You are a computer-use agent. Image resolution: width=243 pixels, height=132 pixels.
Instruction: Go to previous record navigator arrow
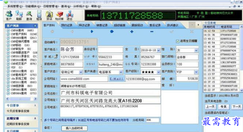pyautogui.click(x=72, y=31)
